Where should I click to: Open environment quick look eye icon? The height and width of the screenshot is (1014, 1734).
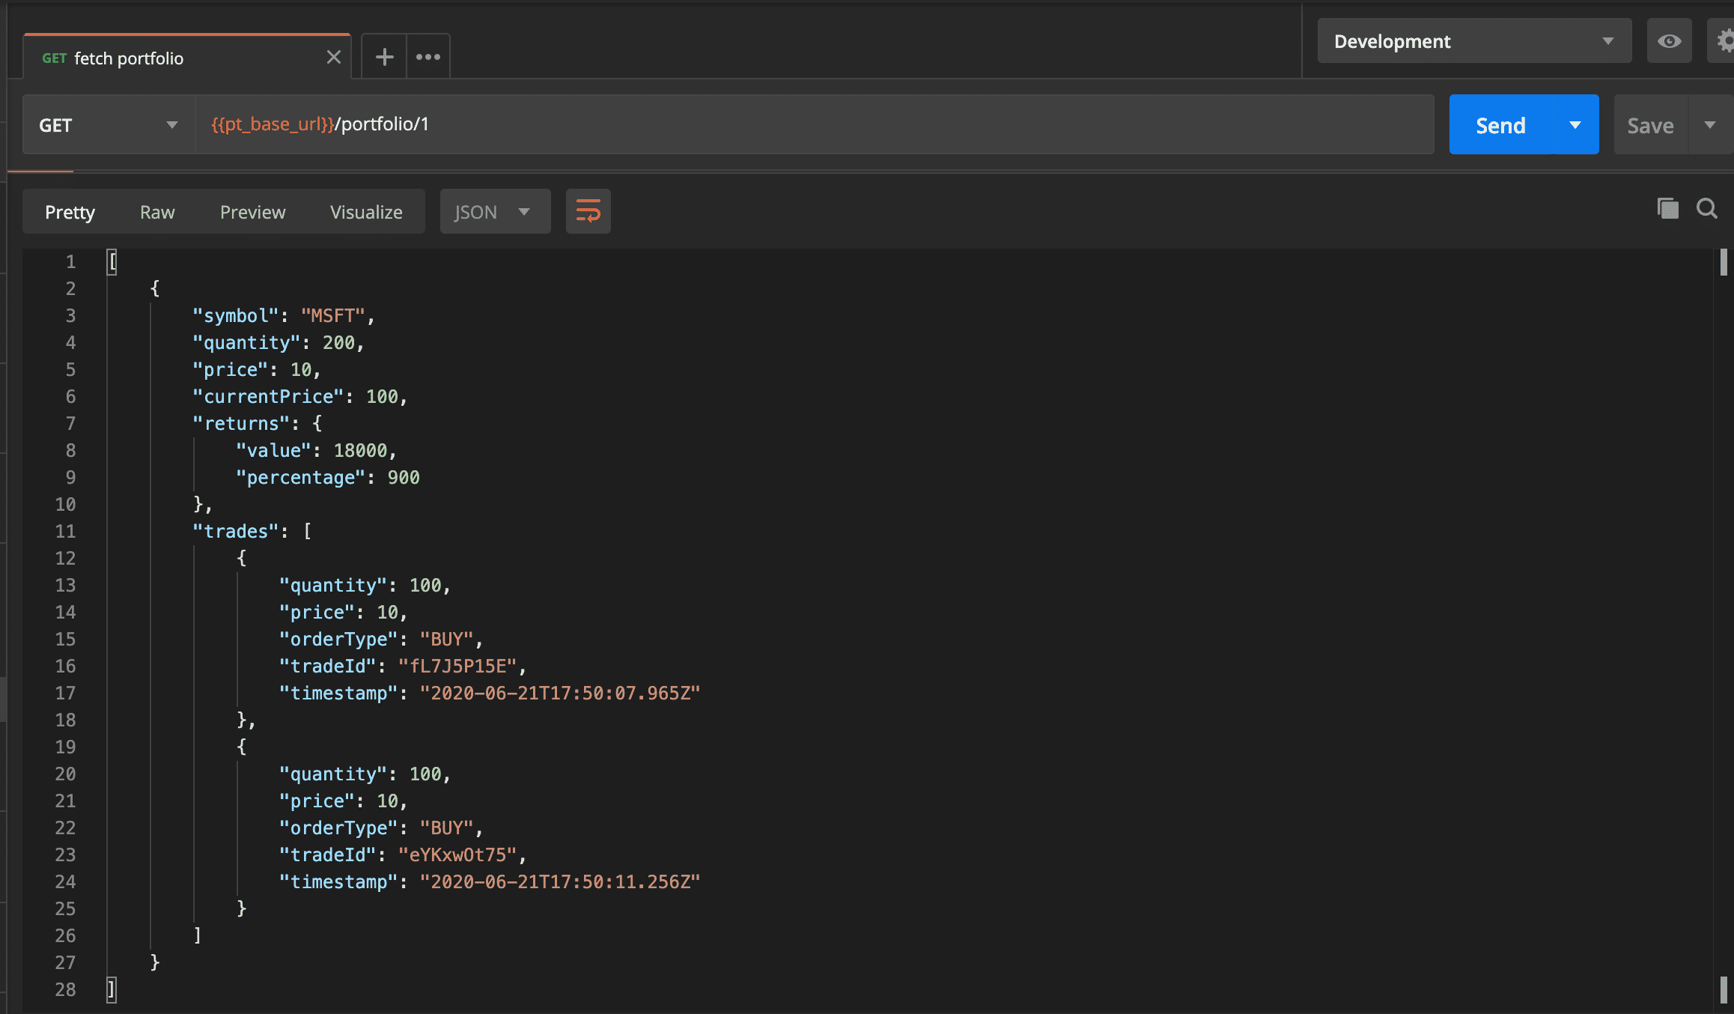click(1669, 41)
